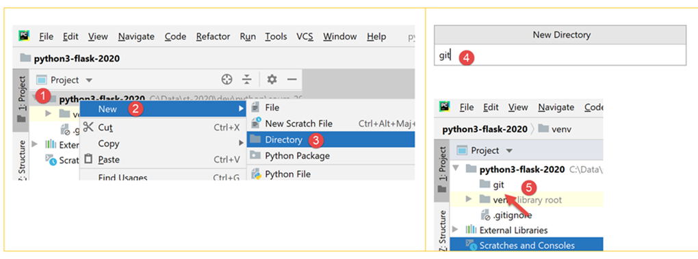Click python3-flask-2020 breadcrumb in right window
698x259 pixels.
tap(484, 129)
